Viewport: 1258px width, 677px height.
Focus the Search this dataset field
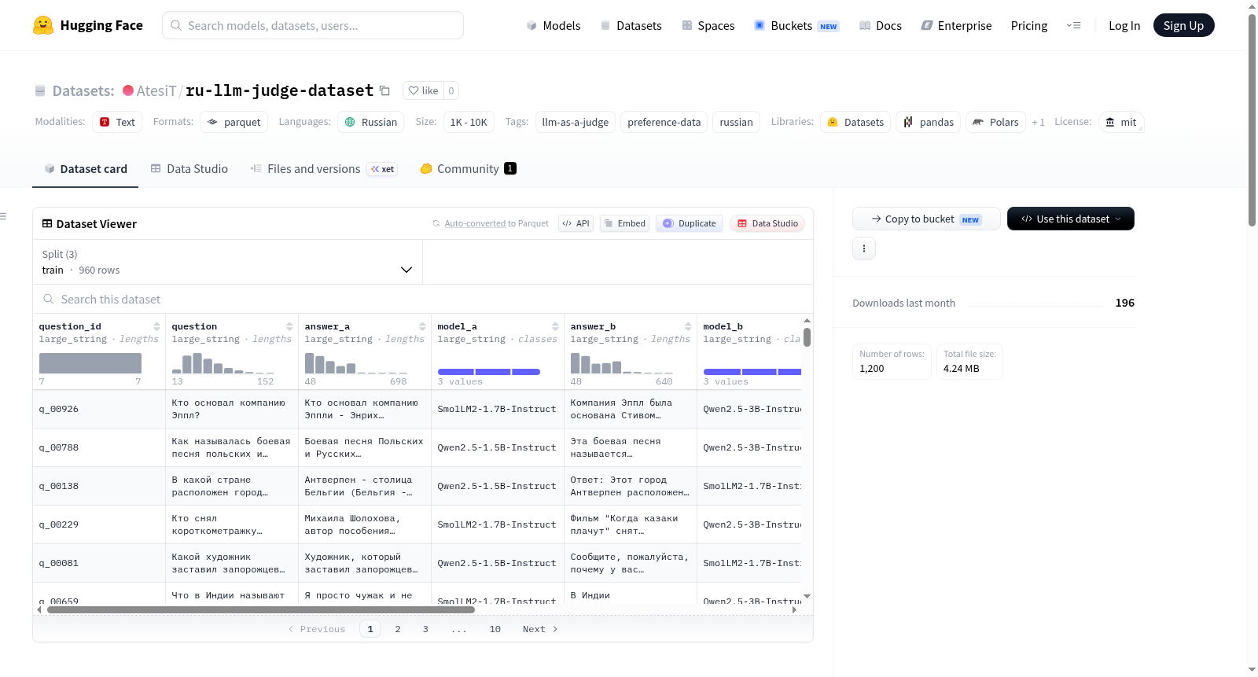tap(423, 299)
